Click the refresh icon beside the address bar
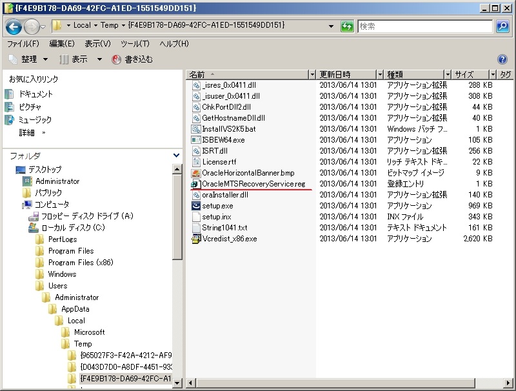This screenshot has width=516, height=391. click(347, 26)
